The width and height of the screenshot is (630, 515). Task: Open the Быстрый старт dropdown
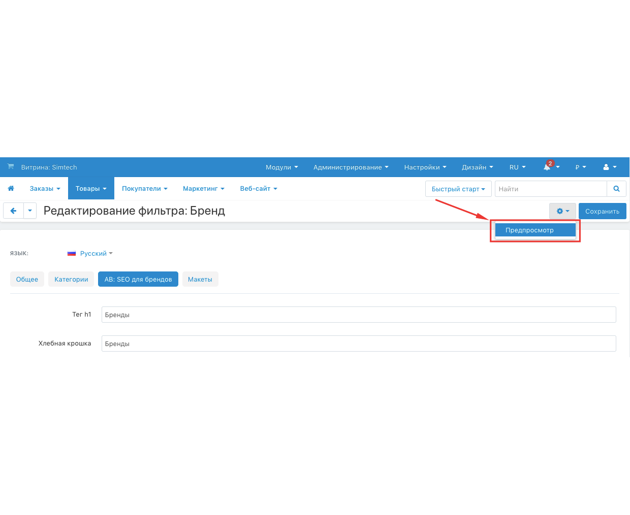[x=458, y=189]
